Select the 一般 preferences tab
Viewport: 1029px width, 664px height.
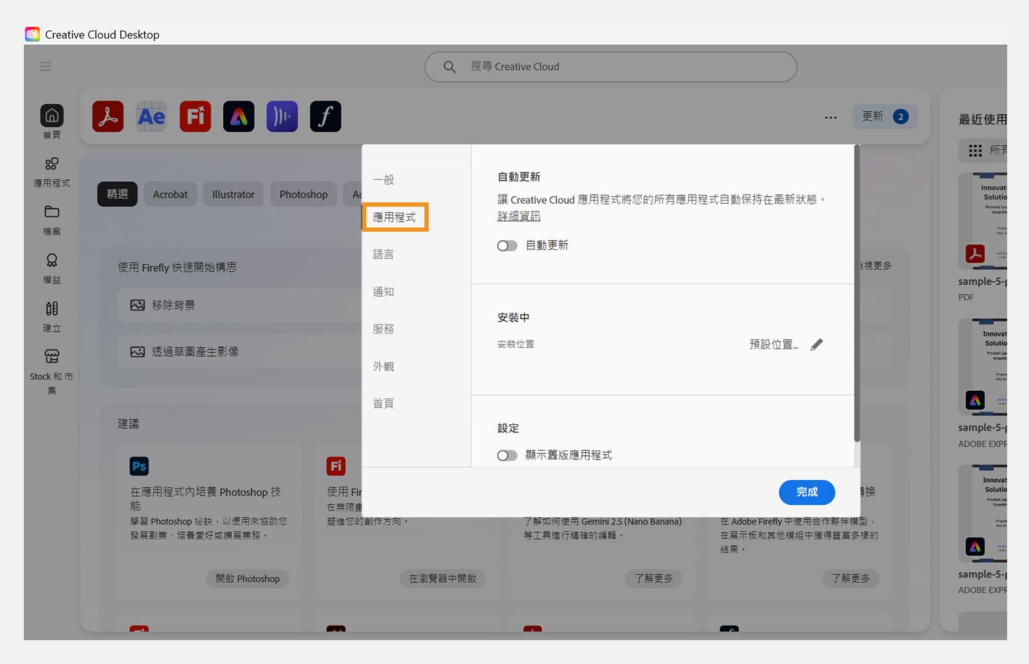[384, 180]
